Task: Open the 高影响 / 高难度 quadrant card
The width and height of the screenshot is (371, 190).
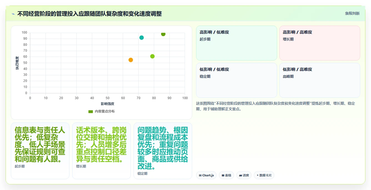Action: pos(320,43)
